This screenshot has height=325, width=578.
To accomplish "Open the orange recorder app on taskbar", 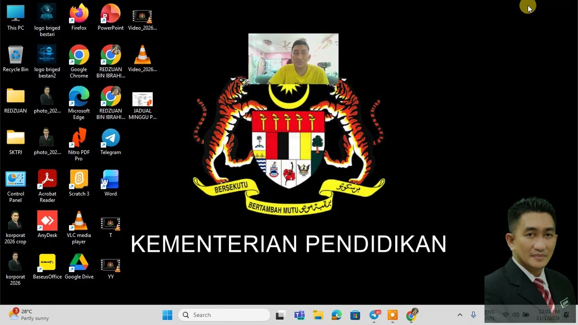I will coord(392,315).
